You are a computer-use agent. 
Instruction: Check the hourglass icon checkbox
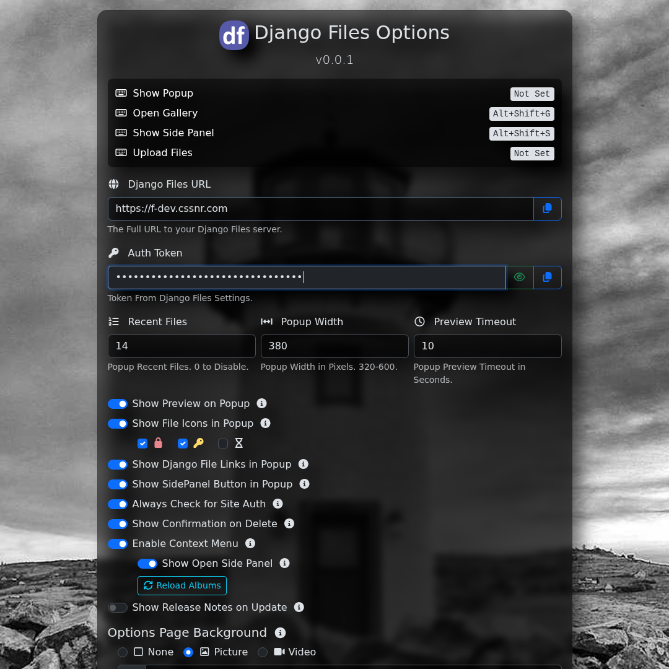coord(223,444)
